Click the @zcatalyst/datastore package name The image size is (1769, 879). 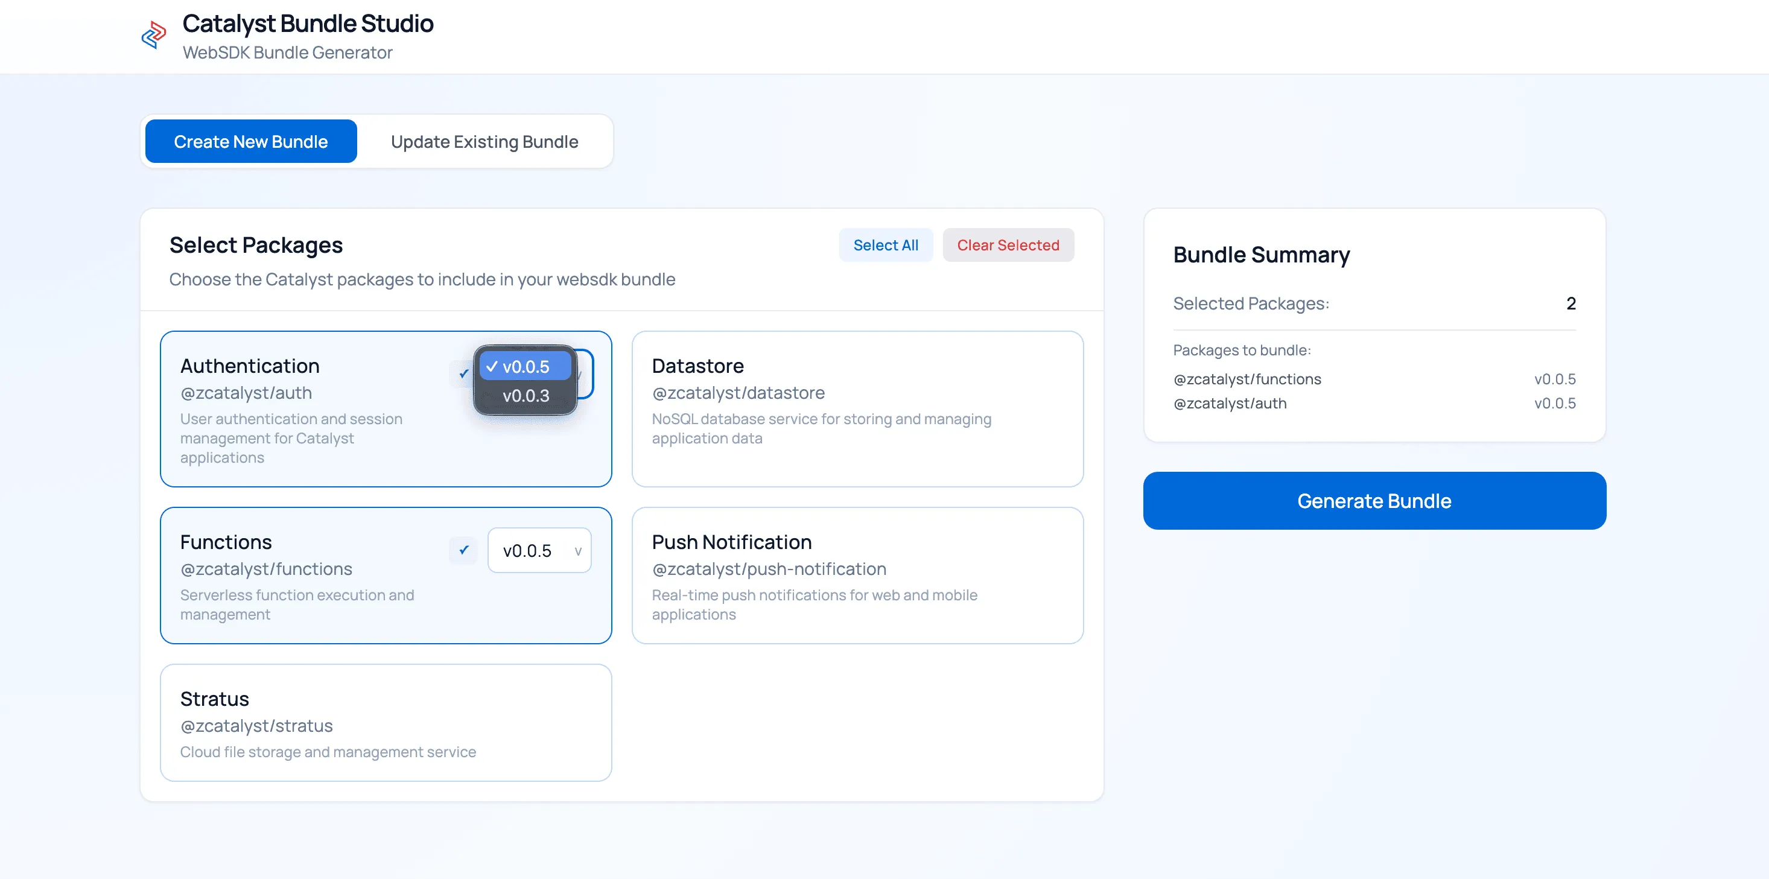(738, 393)
